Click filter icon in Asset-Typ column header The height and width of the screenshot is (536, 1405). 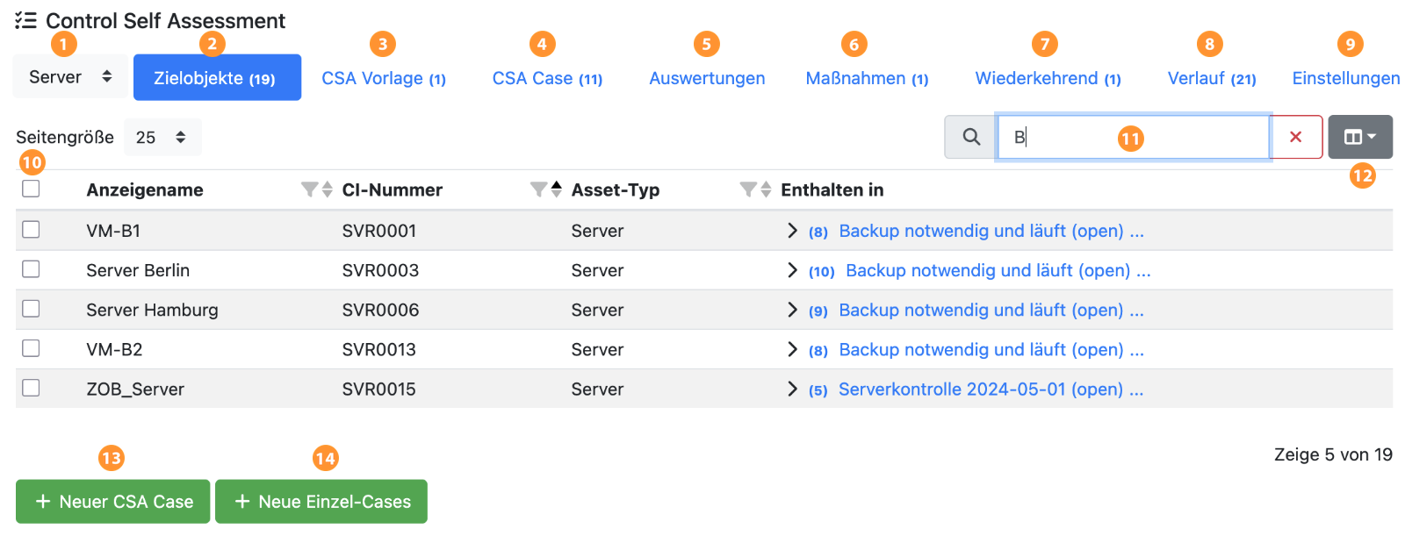[747, 189]
